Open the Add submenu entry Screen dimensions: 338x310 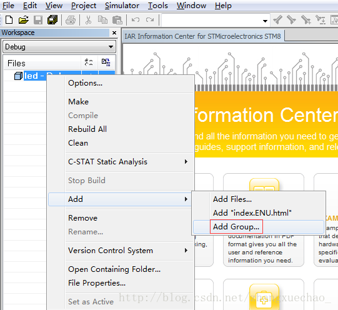tap(120, 199)
